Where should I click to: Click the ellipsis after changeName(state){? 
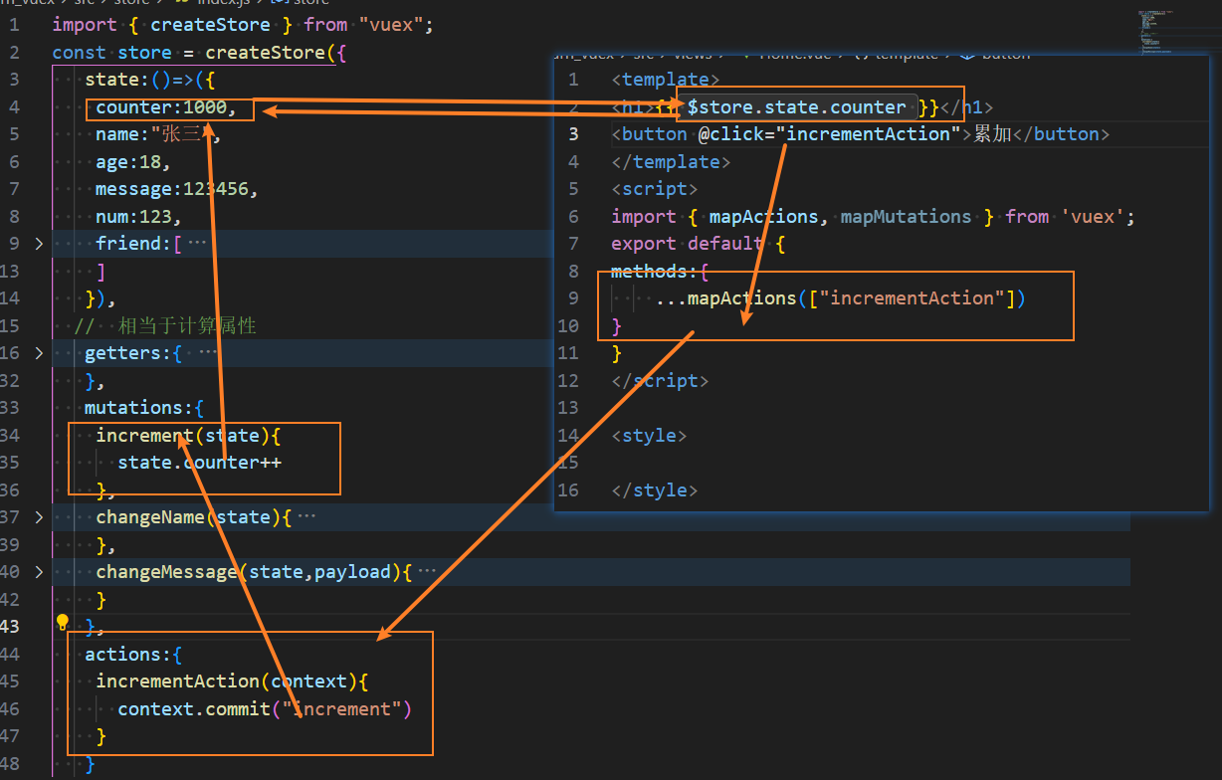(306, 516)
